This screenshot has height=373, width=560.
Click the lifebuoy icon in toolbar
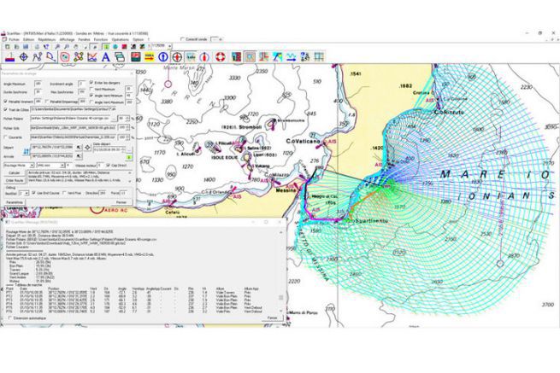tap(219, 56)
